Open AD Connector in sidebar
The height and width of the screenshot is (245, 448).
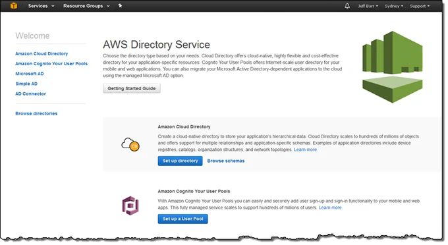[x=30, y=94]
